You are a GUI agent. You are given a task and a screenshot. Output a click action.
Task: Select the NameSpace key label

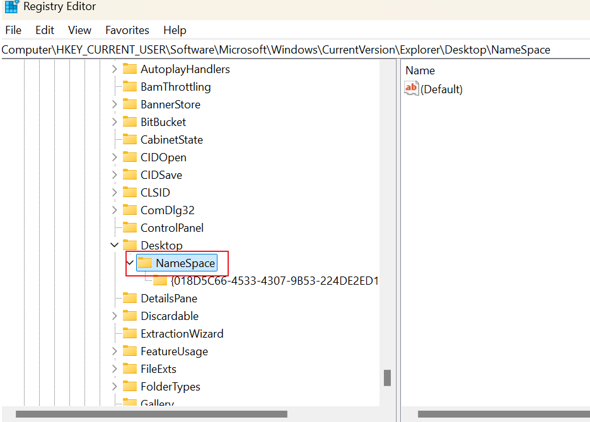pos(185,263)
